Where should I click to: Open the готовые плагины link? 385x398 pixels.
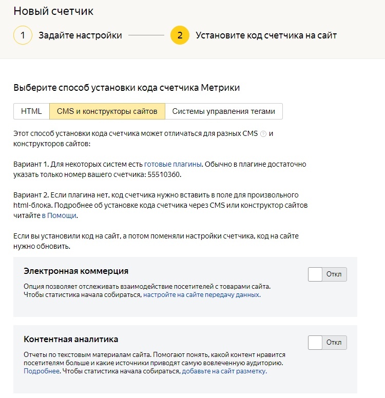(174, 164)
